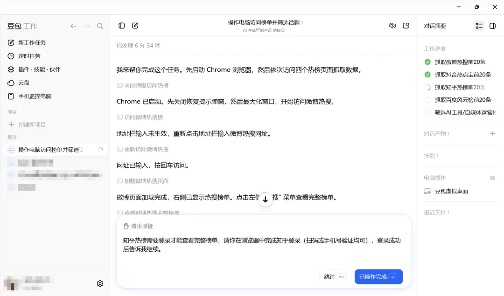The image size is (504, 296).
Task: Click plus icon beside 对话产物
Action: pos(492,134)
